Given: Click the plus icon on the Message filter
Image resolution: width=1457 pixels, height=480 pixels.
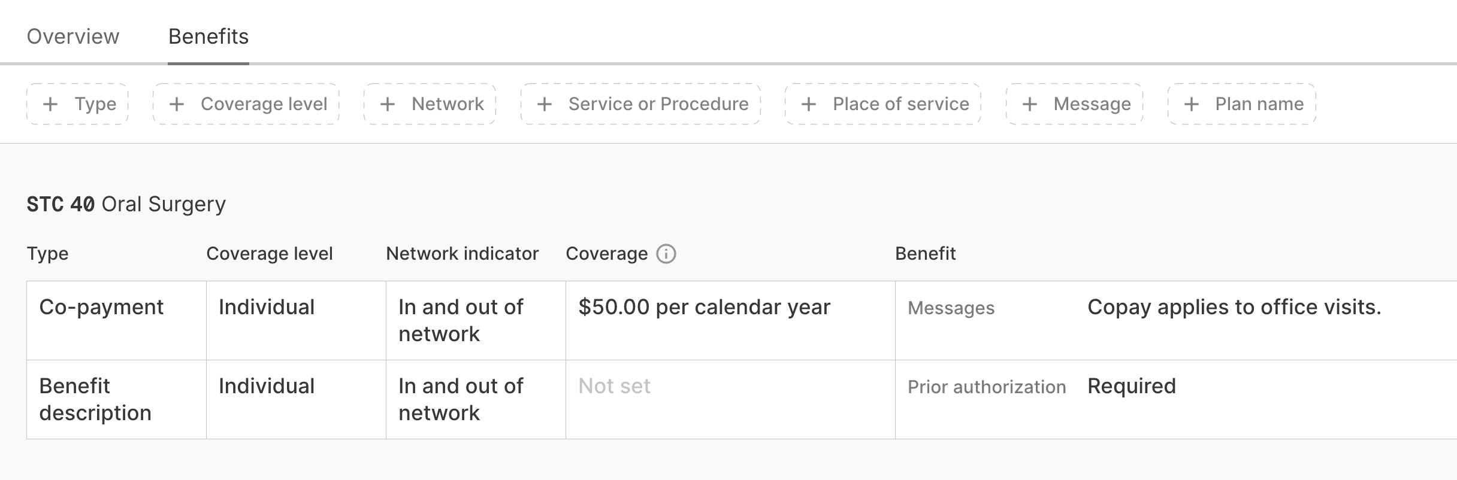Looking at the screenshot, I should 1030,104.
